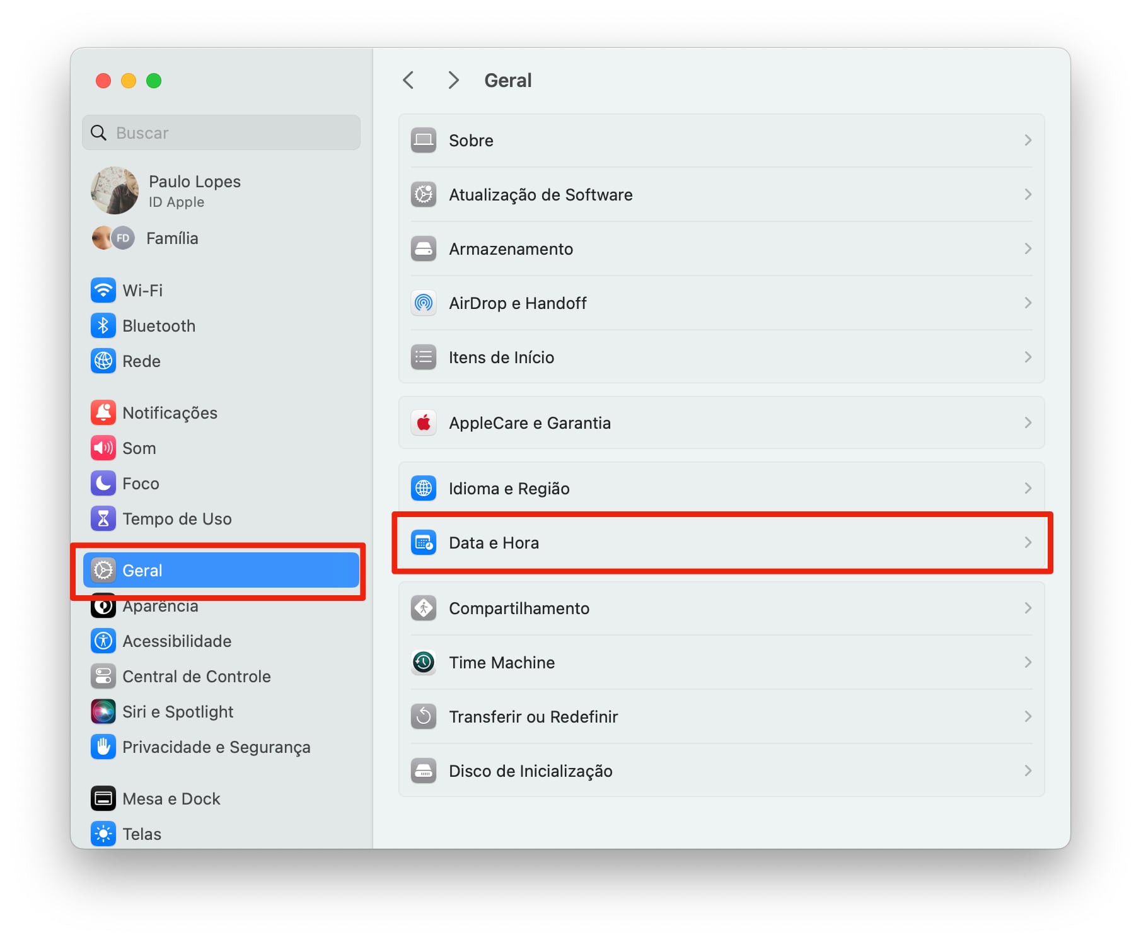Click the Foco moon icon

(103, 483)
